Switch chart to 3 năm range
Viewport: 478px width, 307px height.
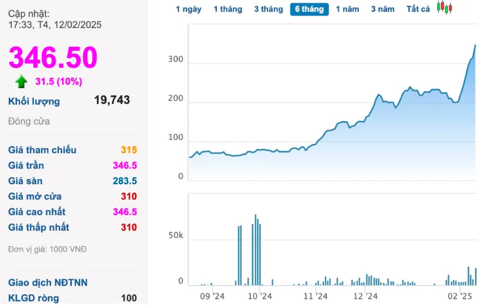pos(383,9)
